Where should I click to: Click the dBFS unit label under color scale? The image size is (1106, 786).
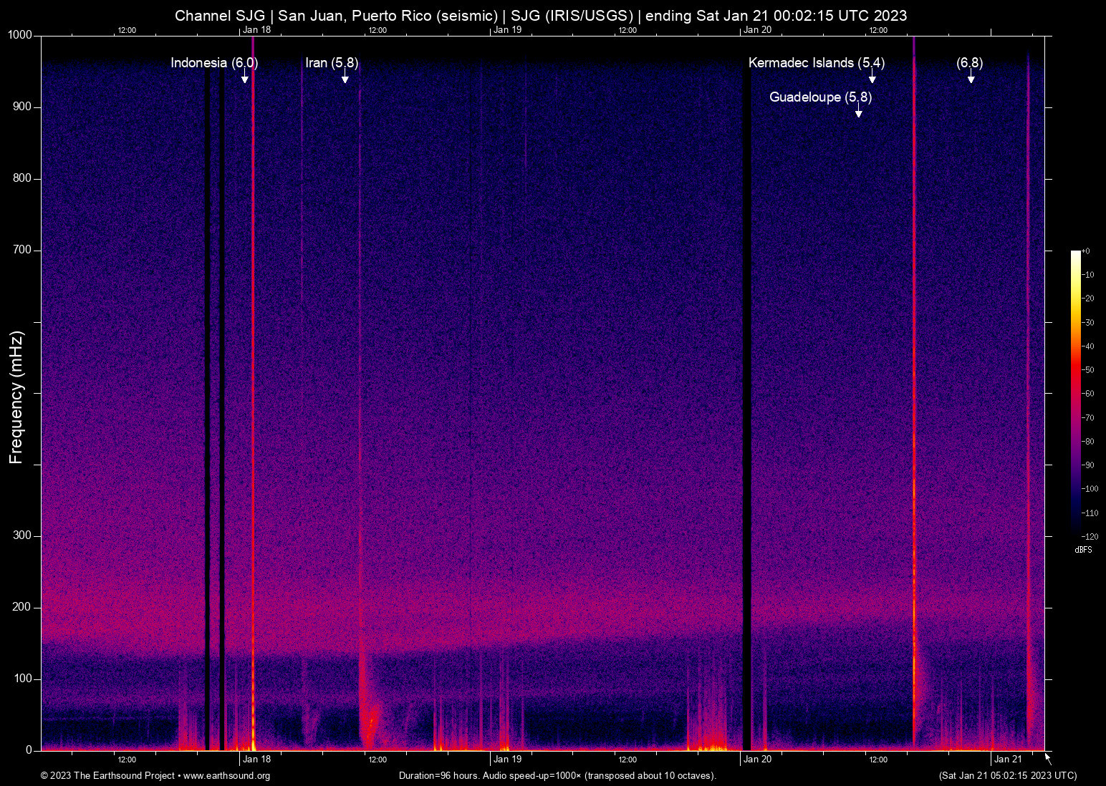coord(1083,550)
